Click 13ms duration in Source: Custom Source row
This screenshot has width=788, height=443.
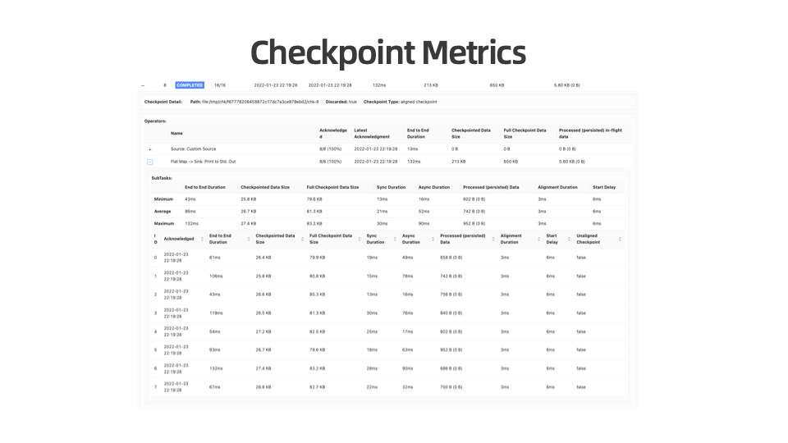click(x=413, y=149)
